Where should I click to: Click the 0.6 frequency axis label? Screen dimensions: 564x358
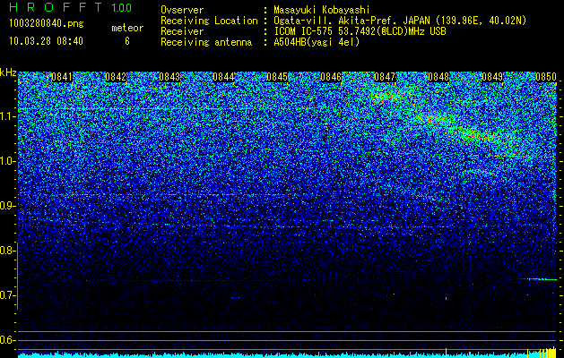click(8, 340)
